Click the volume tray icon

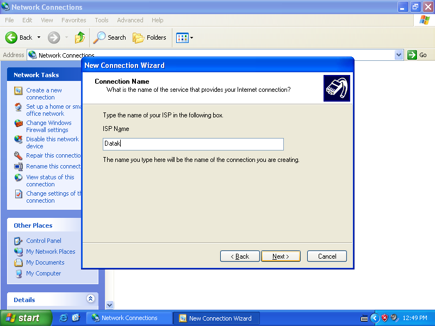(394, 318)
